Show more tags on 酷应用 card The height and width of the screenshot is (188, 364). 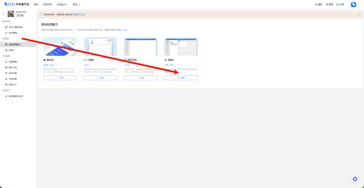tap(56, 65)
